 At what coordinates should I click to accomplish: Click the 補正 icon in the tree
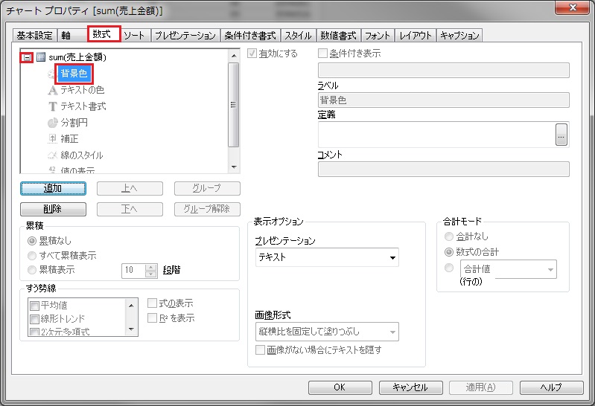click(x=52, y=139)
